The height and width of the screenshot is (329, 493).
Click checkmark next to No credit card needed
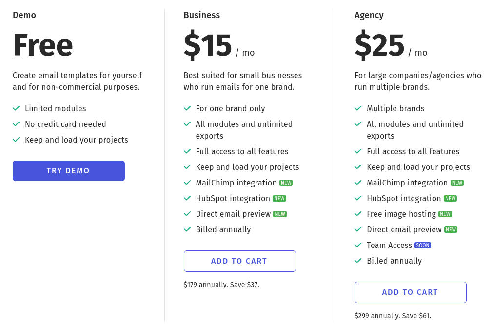(x=16, y=124)
